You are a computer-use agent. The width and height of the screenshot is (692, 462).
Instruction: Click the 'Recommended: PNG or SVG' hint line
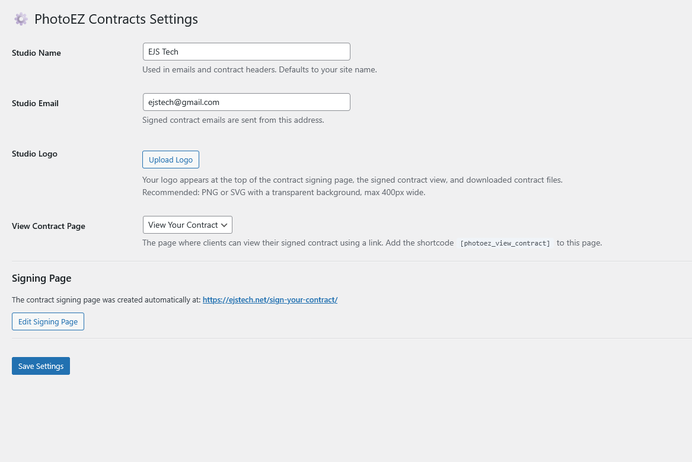(283, 193)
